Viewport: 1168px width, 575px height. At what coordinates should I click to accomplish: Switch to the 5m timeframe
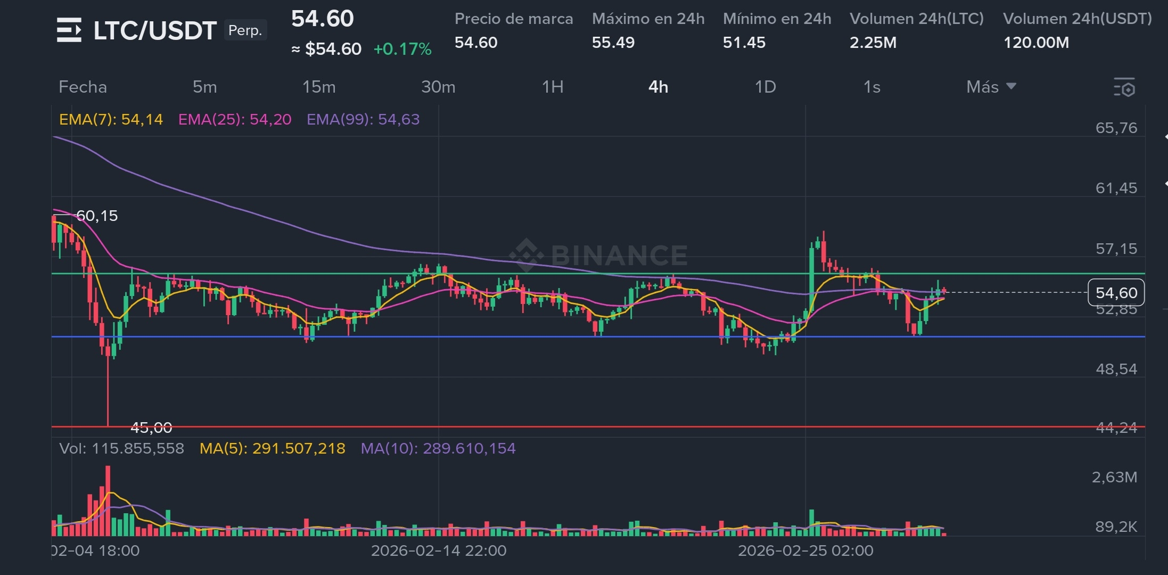click(x=204, y=87)
